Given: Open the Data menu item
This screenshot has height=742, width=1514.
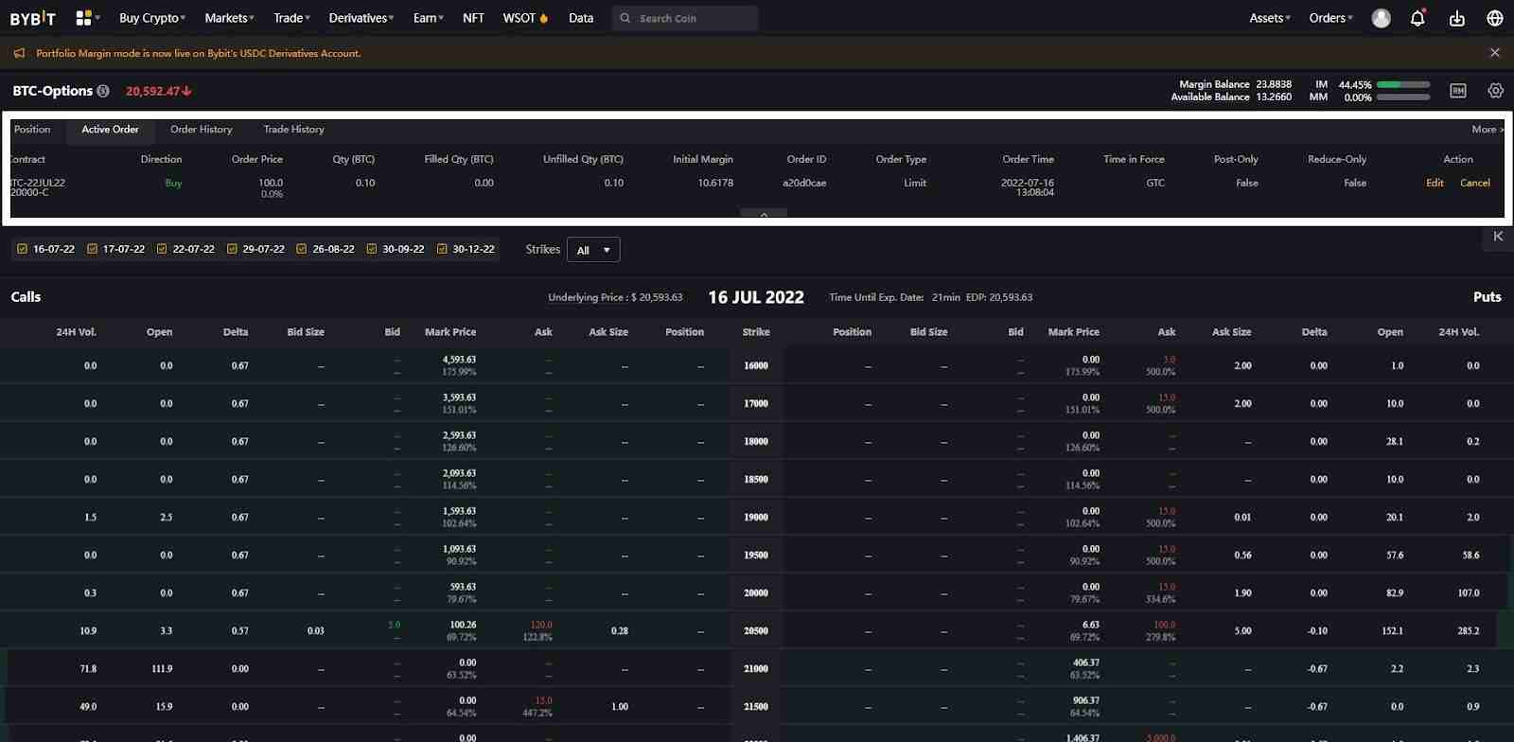Looking at the screenshot, I should pyautogui.click(x=581, y=18).
